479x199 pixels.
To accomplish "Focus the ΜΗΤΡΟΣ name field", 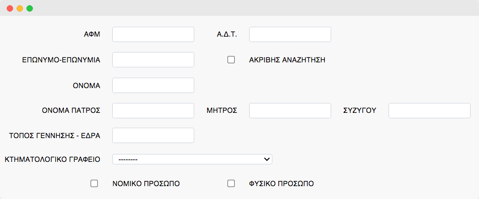I will point(290,110).
